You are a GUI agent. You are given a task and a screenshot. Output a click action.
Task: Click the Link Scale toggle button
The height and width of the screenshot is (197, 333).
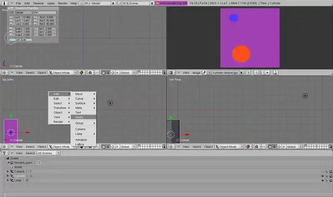(x=20, y=40)
